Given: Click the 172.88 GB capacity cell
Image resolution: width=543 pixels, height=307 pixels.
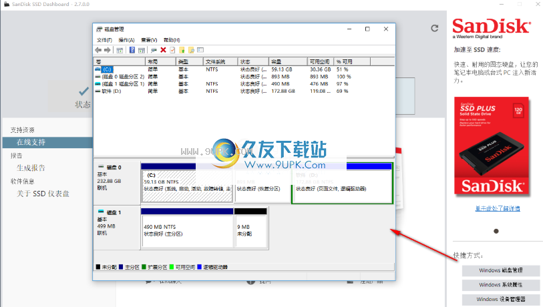Looking at the screenshot, I should point(283,91).
